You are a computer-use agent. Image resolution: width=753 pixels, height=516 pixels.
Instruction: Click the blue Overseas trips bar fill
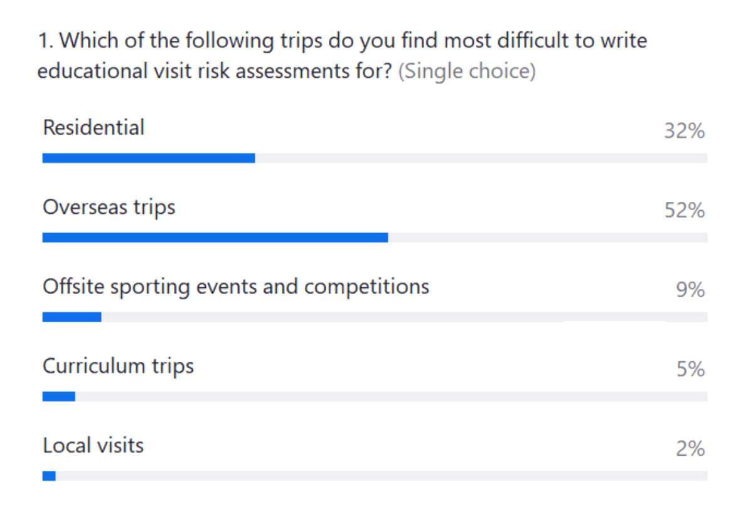tap(215, 238)
